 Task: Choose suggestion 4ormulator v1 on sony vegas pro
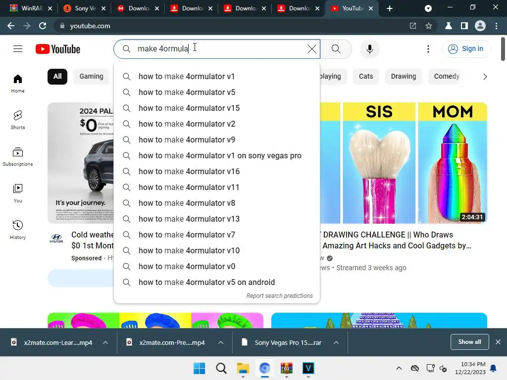217,156
